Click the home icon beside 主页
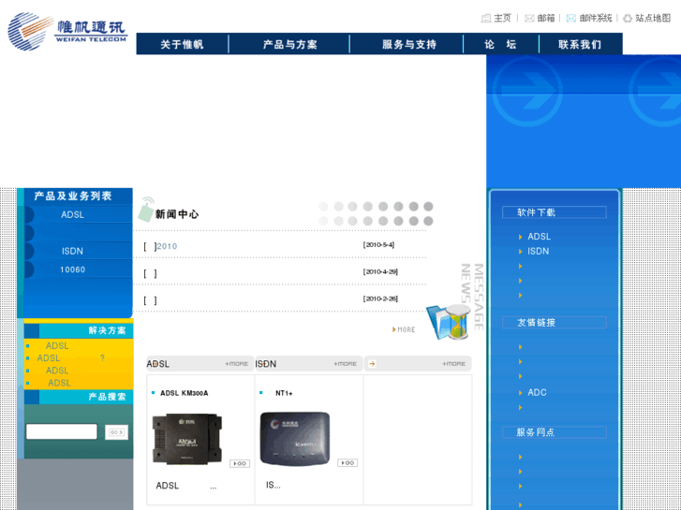Screen dimensions: 681x510 [486, 18]
